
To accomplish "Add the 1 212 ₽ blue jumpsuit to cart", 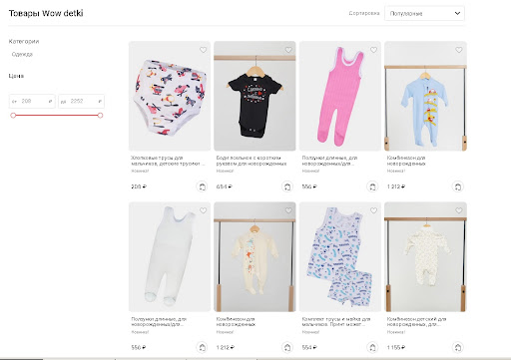I will (457, 186).
